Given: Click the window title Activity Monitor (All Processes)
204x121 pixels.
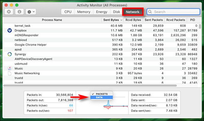Looking at the screenshot, I should tap(102, 5).
